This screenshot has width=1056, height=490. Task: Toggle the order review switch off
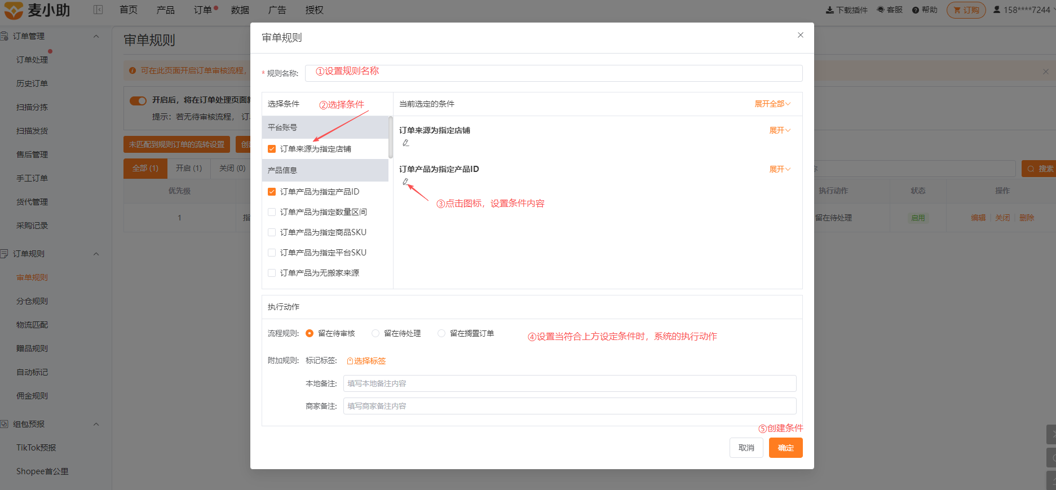coord(138,101)
